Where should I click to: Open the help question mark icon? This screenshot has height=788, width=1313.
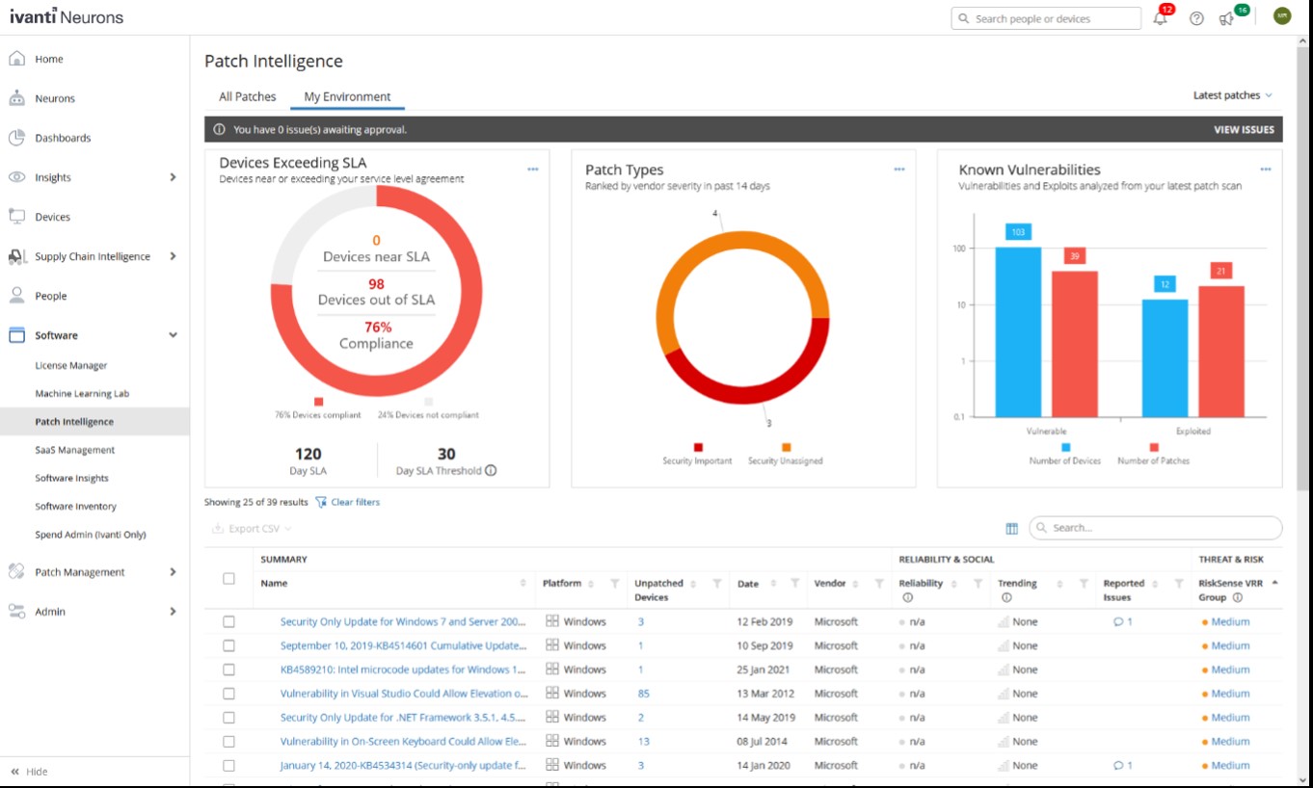pyautogui.click(x=1196, y=18)
